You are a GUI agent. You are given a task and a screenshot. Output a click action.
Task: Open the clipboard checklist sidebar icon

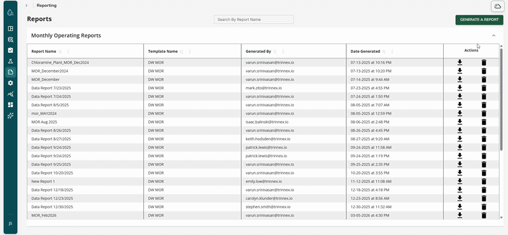[x=10, y=50]
